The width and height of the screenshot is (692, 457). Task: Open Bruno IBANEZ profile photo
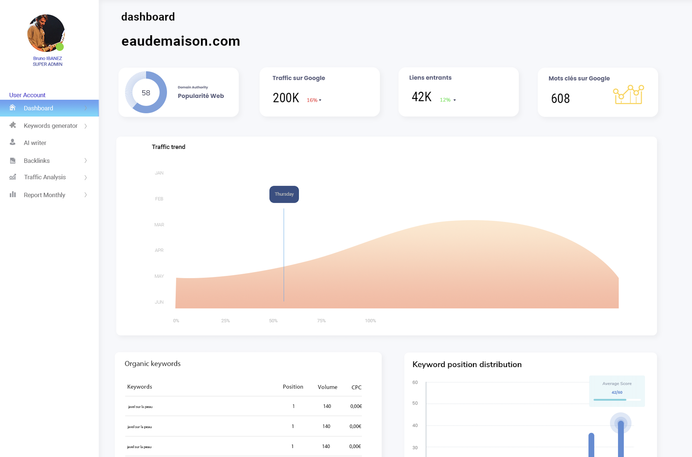point(46,33)
